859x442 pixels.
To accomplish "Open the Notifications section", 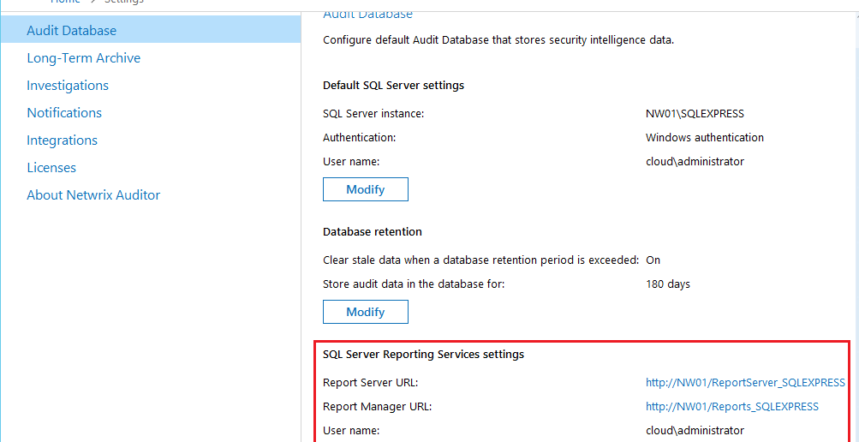I will [64, 113].
